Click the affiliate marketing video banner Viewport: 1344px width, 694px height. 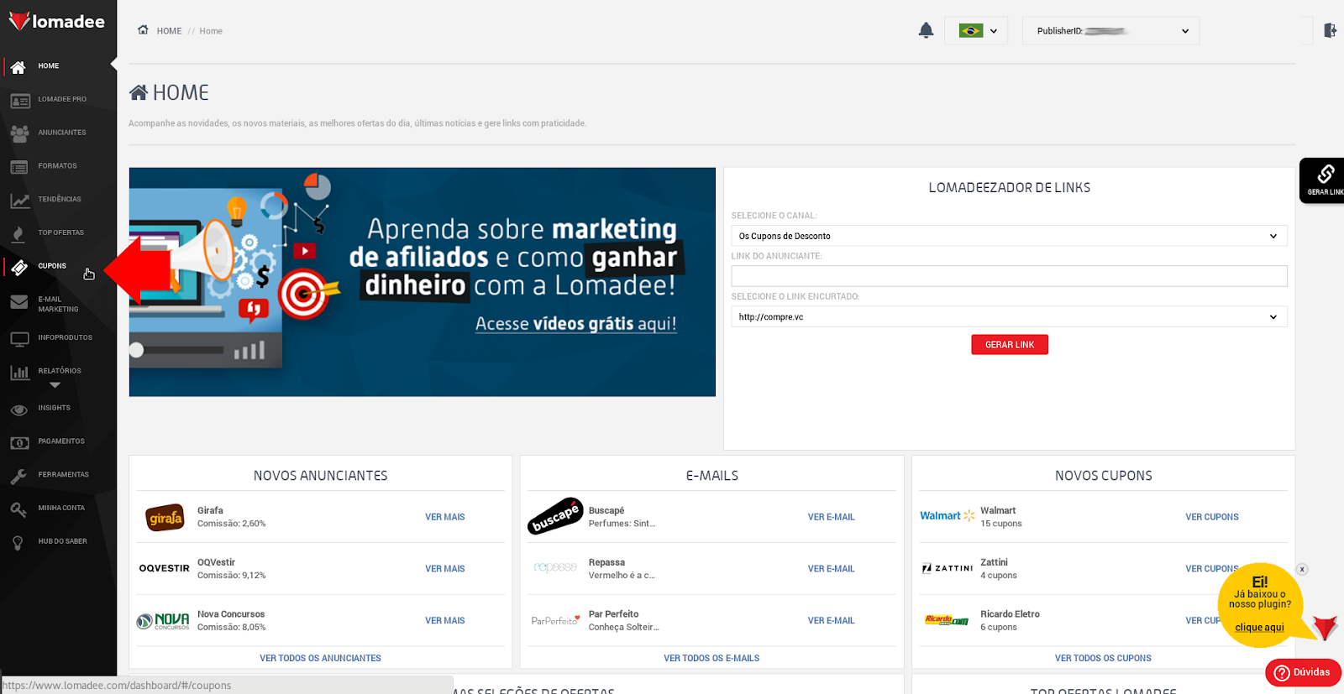(x=422, y=282)
